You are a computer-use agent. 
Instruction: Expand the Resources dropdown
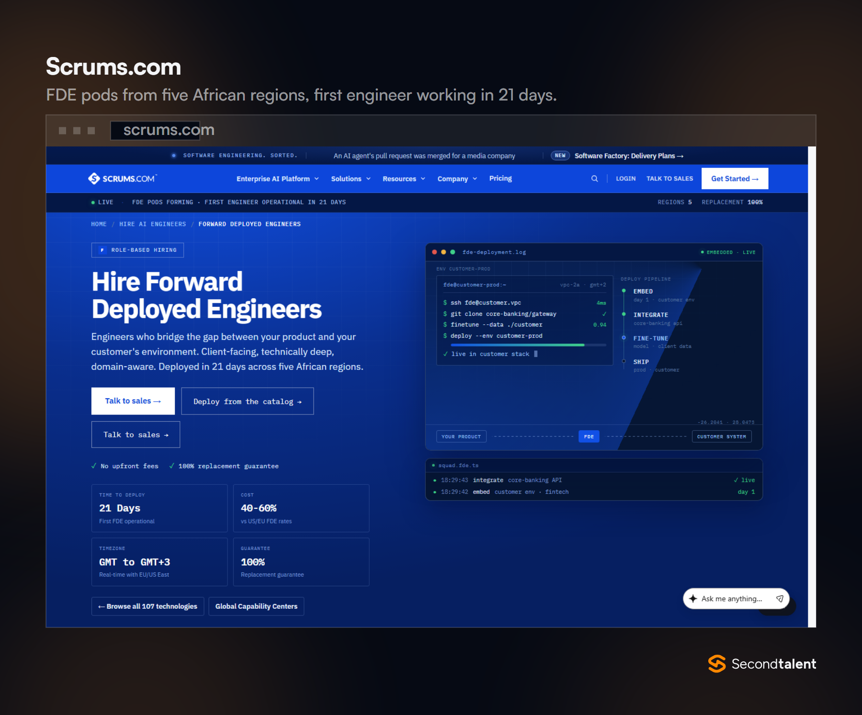tap(404, 179)
